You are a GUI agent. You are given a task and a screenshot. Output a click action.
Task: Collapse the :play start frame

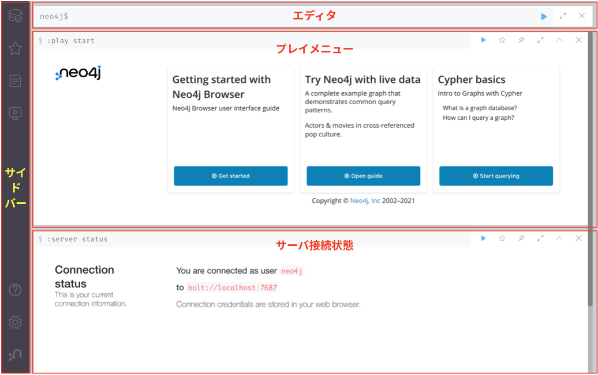(559, 40)
